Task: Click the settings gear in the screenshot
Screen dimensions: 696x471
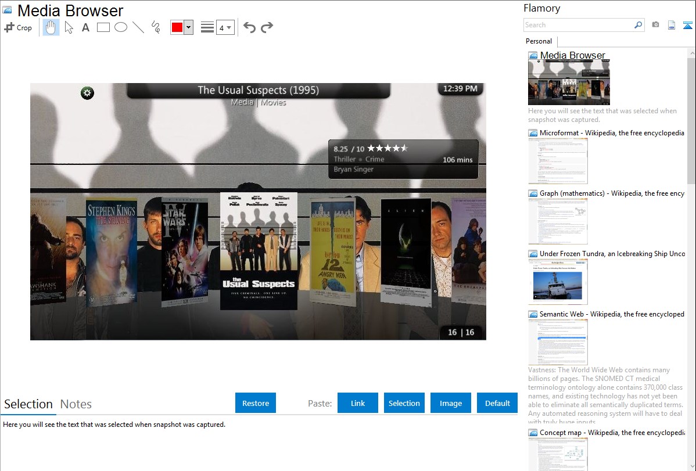Action: coord(87,94)
